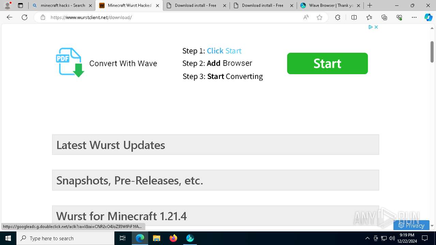Expand Latest Wurst Updates section

(x=216, y=145)
